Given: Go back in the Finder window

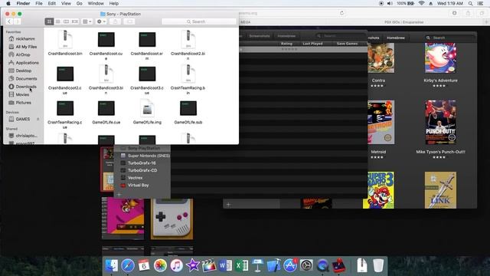Looking at the screenshot, I should point(9,21).
